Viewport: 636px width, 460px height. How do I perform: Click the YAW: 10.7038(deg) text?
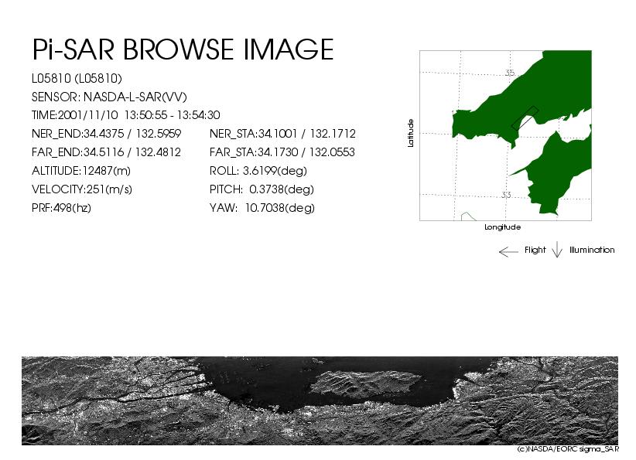tap(262, 208)
